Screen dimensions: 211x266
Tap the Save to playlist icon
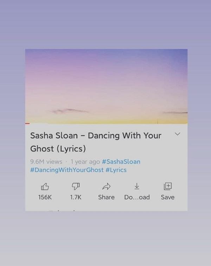168,186
